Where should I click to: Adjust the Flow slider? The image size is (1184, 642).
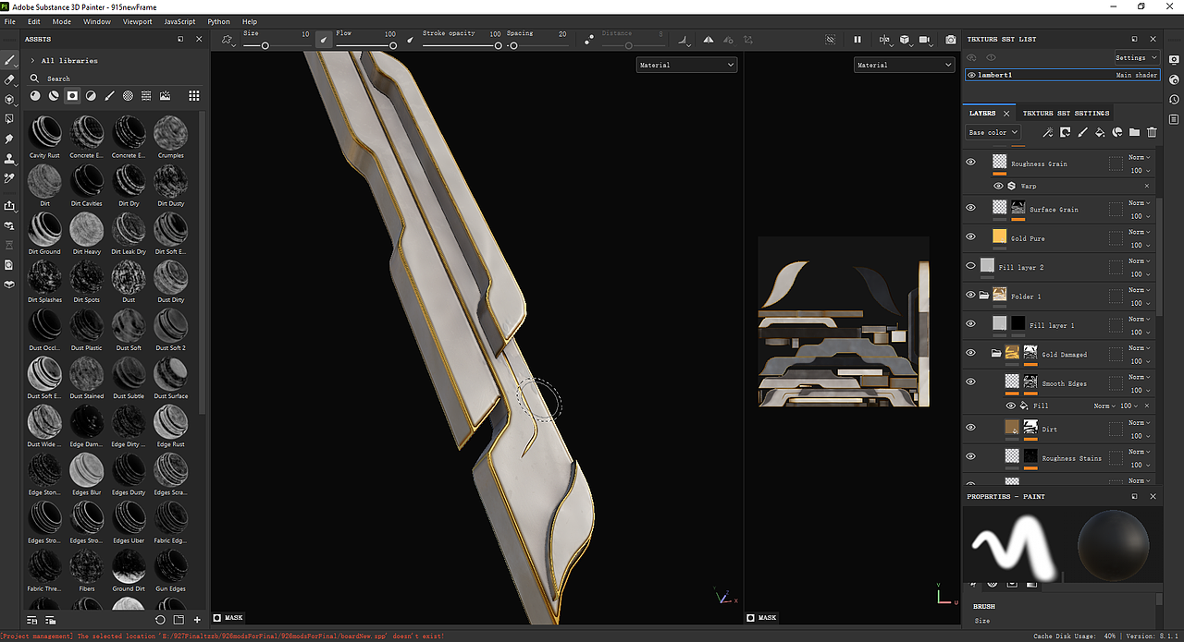365,45
